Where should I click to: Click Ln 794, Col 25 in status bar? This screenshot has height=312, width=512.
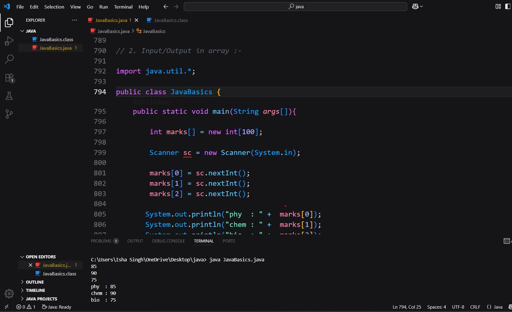pyautogui.click(x=407, y=307)
